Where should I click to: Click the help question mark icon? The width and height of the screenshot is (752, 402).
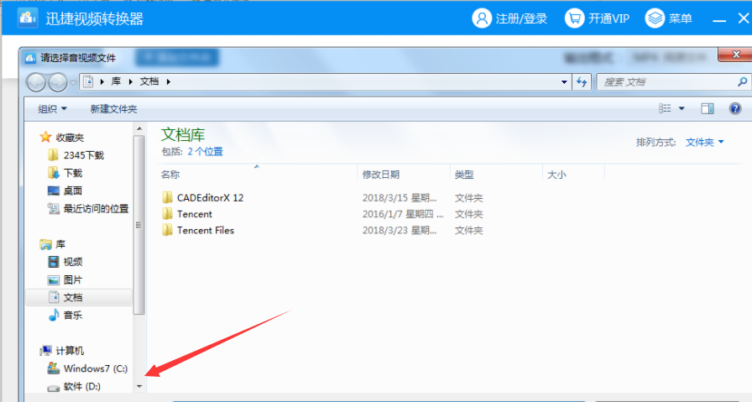pos(735,108)
